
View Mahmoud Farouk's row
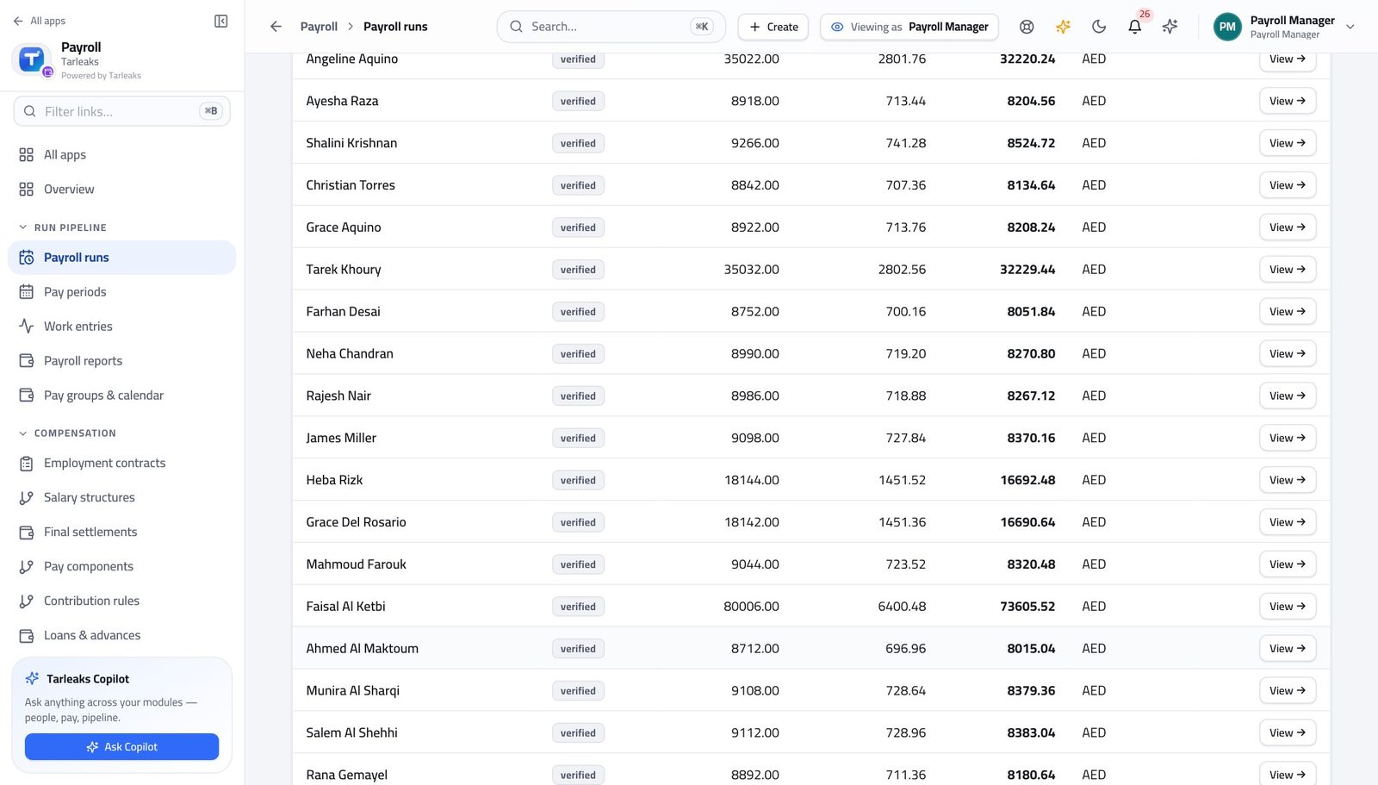tap(1288, 564)
